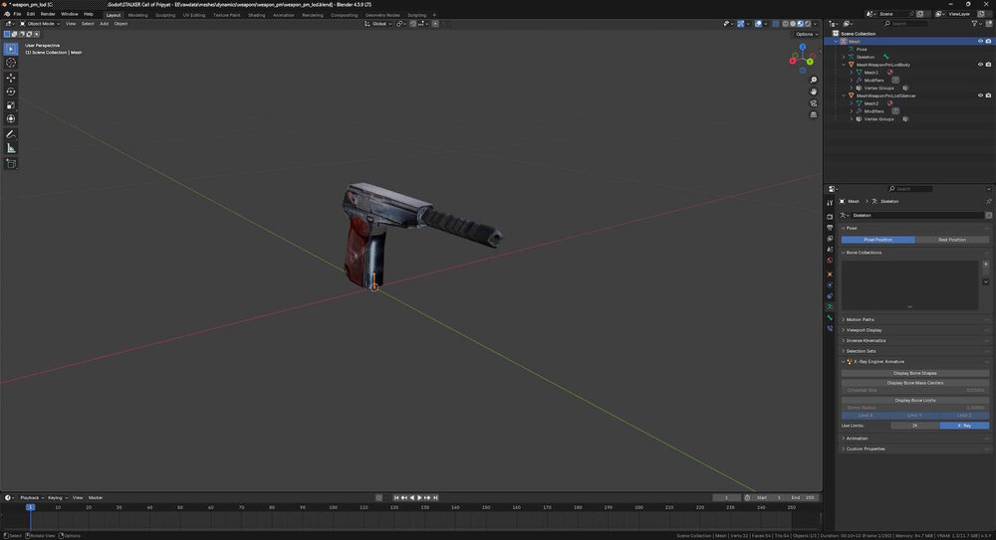Open the Bone Constraints properties tab

pyautogui.click(x=830, y=329)
